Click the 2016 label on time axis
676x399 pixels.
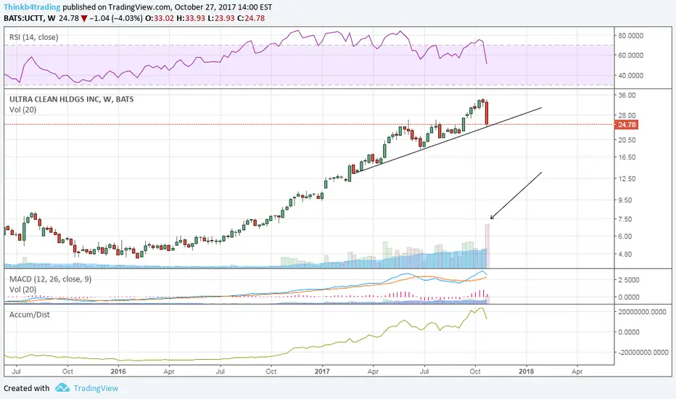coord(118,371)
